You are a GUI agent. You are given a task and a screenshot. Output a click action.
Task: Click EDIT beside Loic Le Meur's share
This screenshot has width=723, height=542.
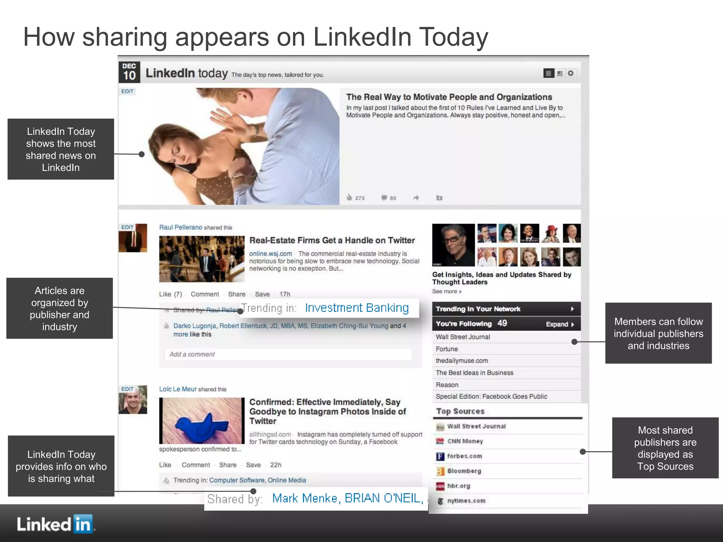[x=127, y=389]
